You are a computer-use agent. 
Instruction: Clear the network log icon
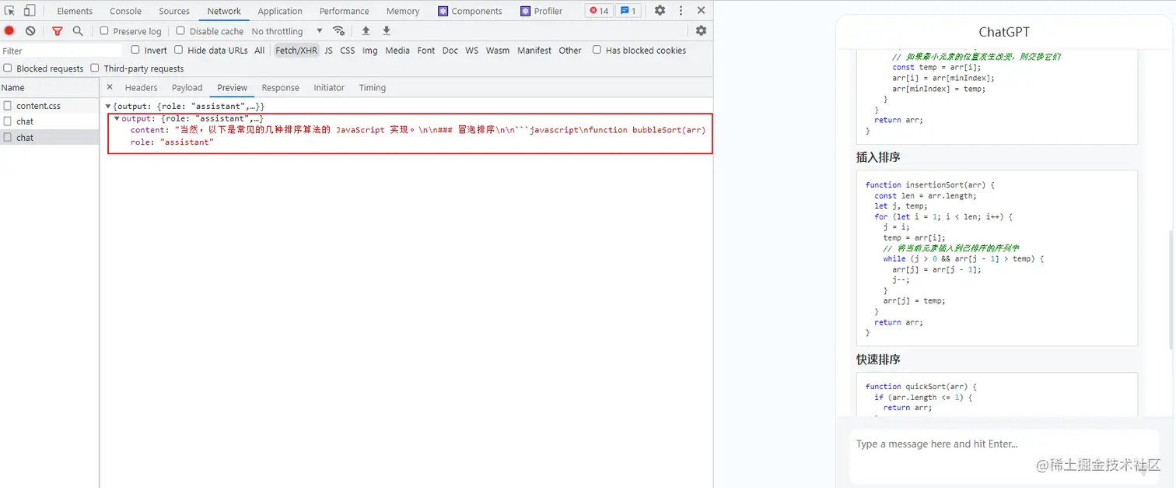click(x=30, y=31)
